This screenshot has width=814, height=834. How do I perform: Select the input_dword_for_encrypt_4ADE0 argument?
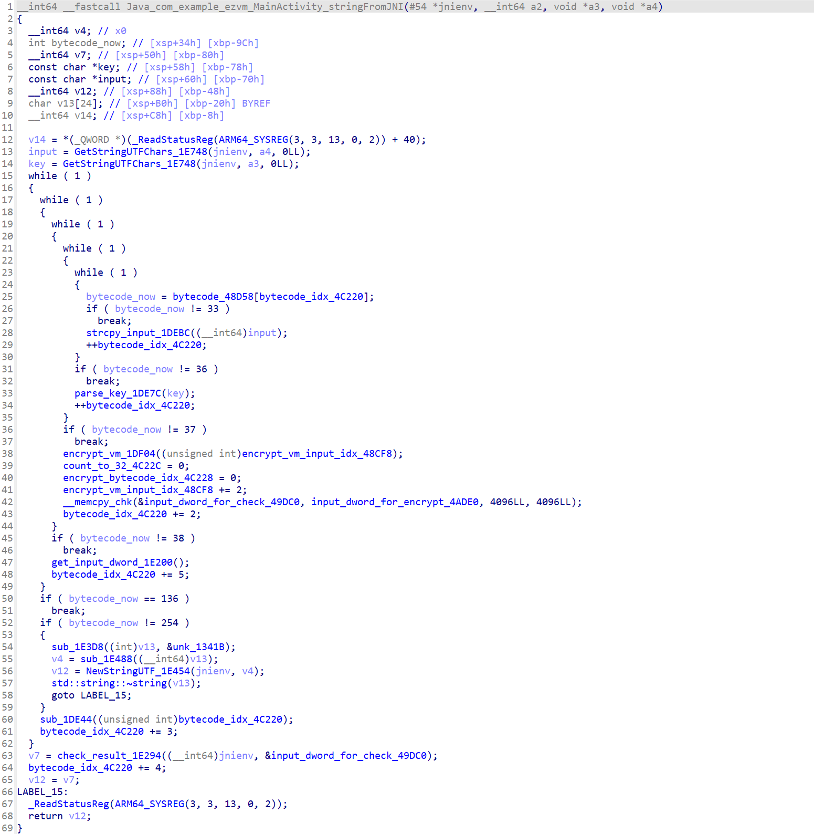pyautogui.click(x=395, y=502)
